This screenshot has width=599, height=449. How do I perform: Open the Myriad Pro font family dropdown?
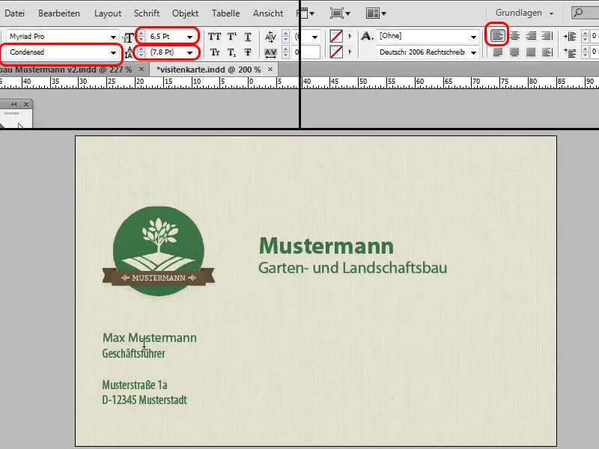[113, 37]
